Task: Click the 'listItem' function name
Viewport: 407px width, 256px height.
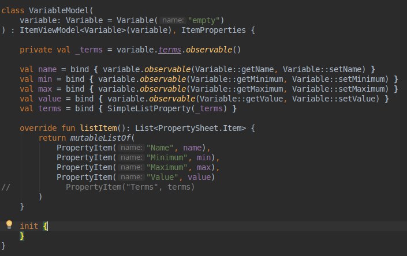Action: [98, 128]
